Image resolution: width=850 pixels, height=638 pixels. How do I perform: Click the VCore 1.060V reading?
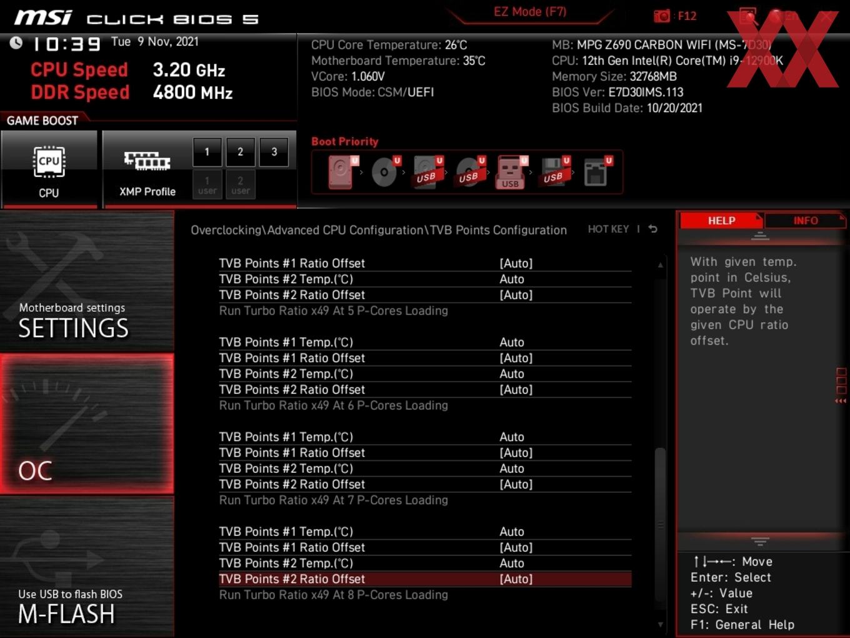348,76
